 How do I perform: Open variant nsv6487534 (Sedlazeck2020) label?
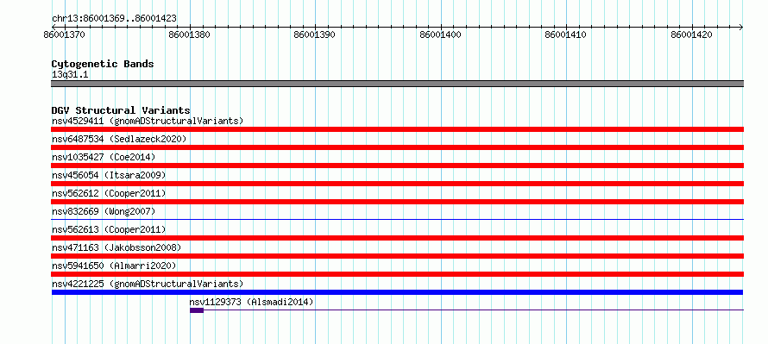point(119,139)
